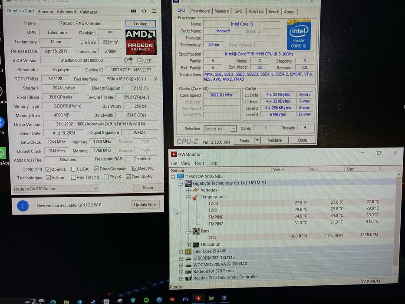Viewport: 405px width, 304px height.
Task: Open HWMonitor View menu
Action: (x=185, y=163)
